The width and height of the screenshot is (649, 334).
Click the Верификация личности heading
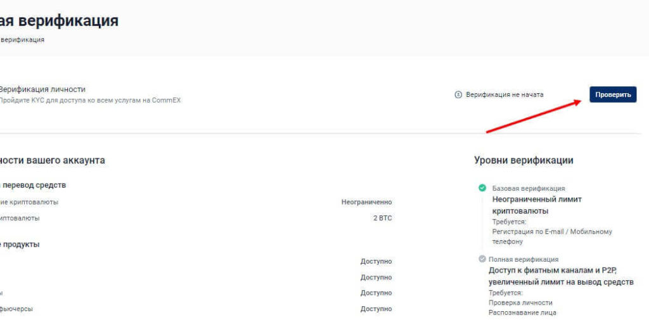pos(42,89)
